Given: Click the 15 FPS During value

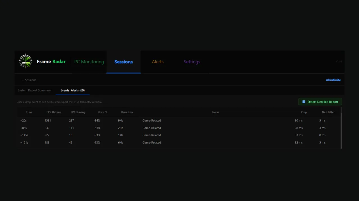Looking at the screenshot, I should coord(71,135).
